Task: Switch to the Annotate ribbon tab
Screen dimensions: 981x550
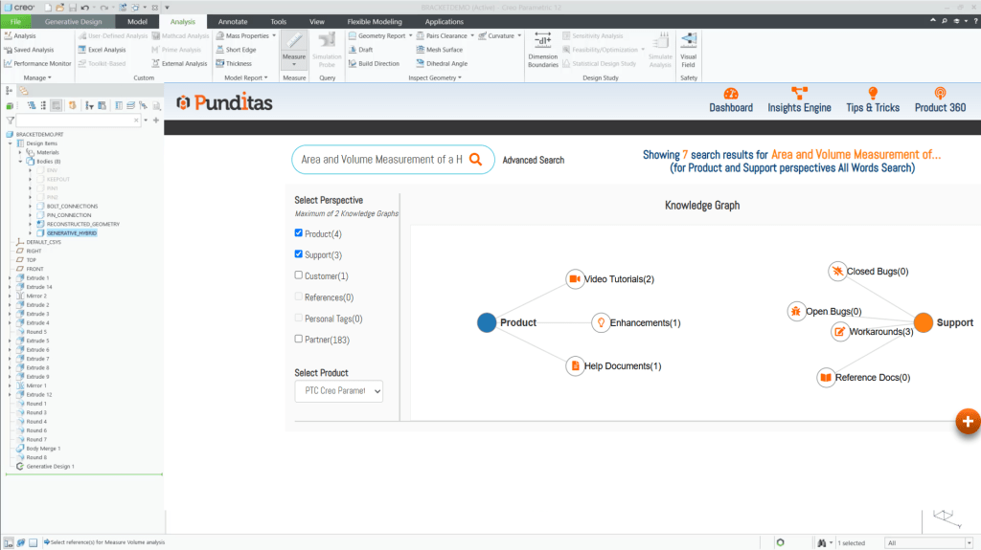Action: click(x=232, y=21)
